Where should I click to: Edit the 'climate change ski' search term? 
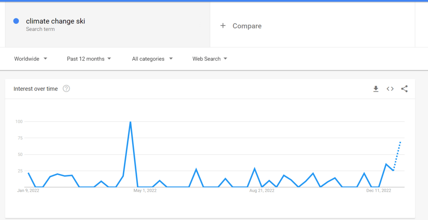tap(56, 21)
